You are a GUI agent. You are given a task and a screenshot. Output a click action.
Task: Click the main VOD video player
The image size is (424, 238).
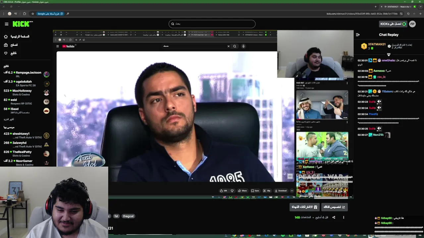[203, 114]
